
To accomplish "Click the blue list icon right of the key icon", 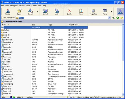I will 71,97.
